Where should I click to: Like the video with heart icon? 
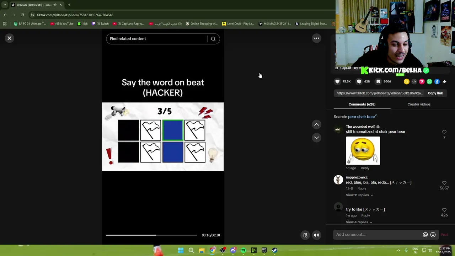click(337, 81)
